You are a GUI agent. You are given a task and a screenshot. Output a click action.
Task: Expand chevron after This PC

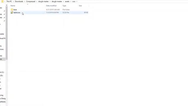[14, 1]
